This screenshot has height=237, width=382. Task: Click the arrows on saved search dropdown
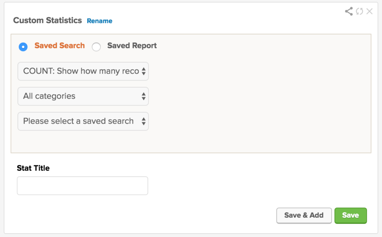[144, 121]
